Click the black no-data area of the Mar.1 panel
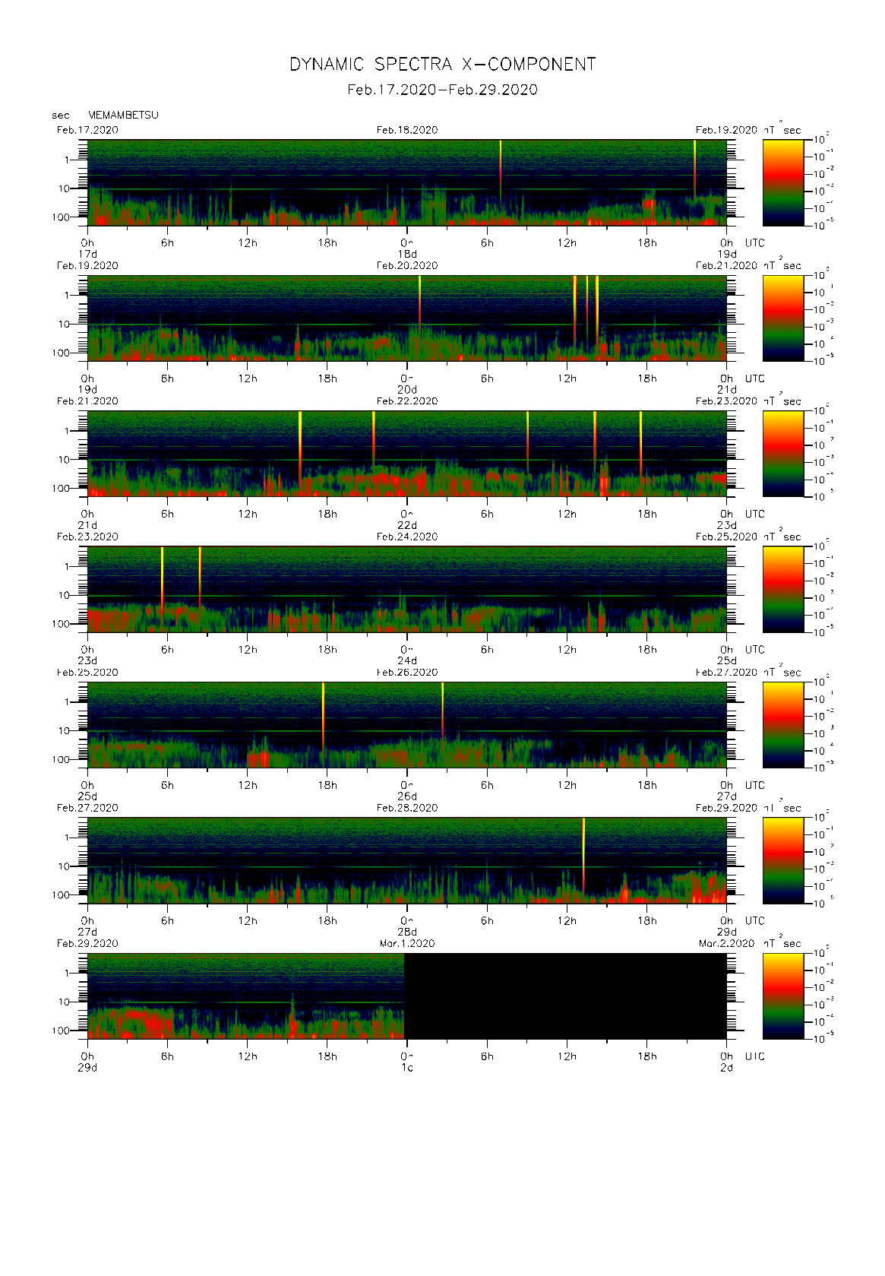This screenshot has height=1276, width=885. [566, 996]
